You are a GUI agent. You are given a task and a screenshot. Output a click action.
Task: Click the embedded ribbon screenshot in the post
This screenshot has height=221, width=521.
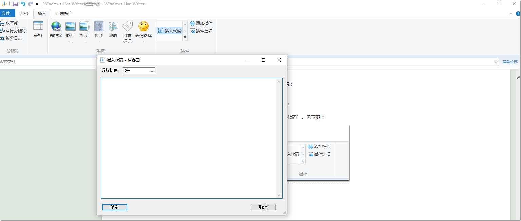[x=318, y=153]
